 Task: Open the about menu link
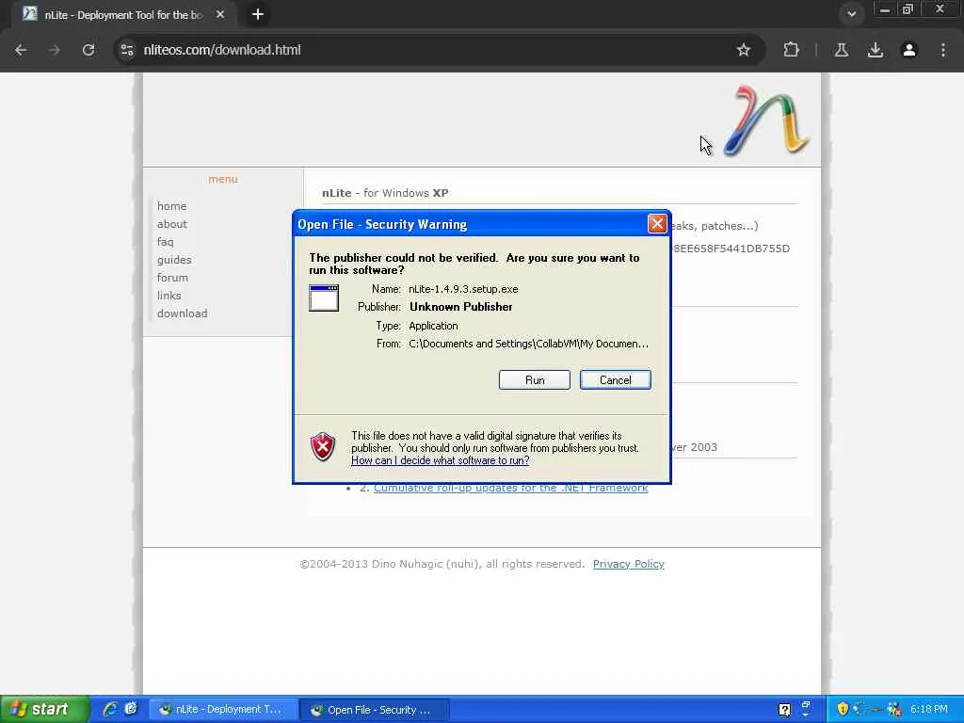point(172,224)
